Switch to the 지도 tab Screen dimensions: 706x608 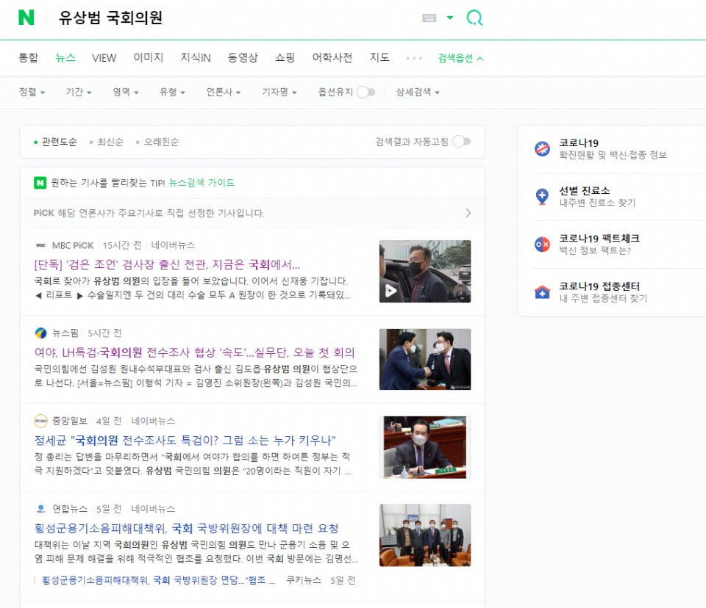379,57
